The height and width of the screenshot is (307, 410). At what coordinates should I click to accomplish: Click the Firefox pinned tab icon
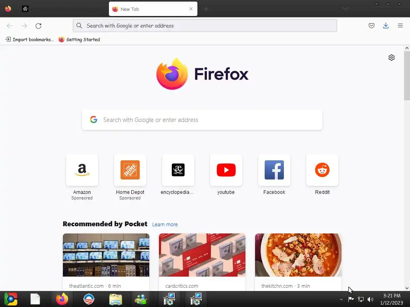point(8,9)
